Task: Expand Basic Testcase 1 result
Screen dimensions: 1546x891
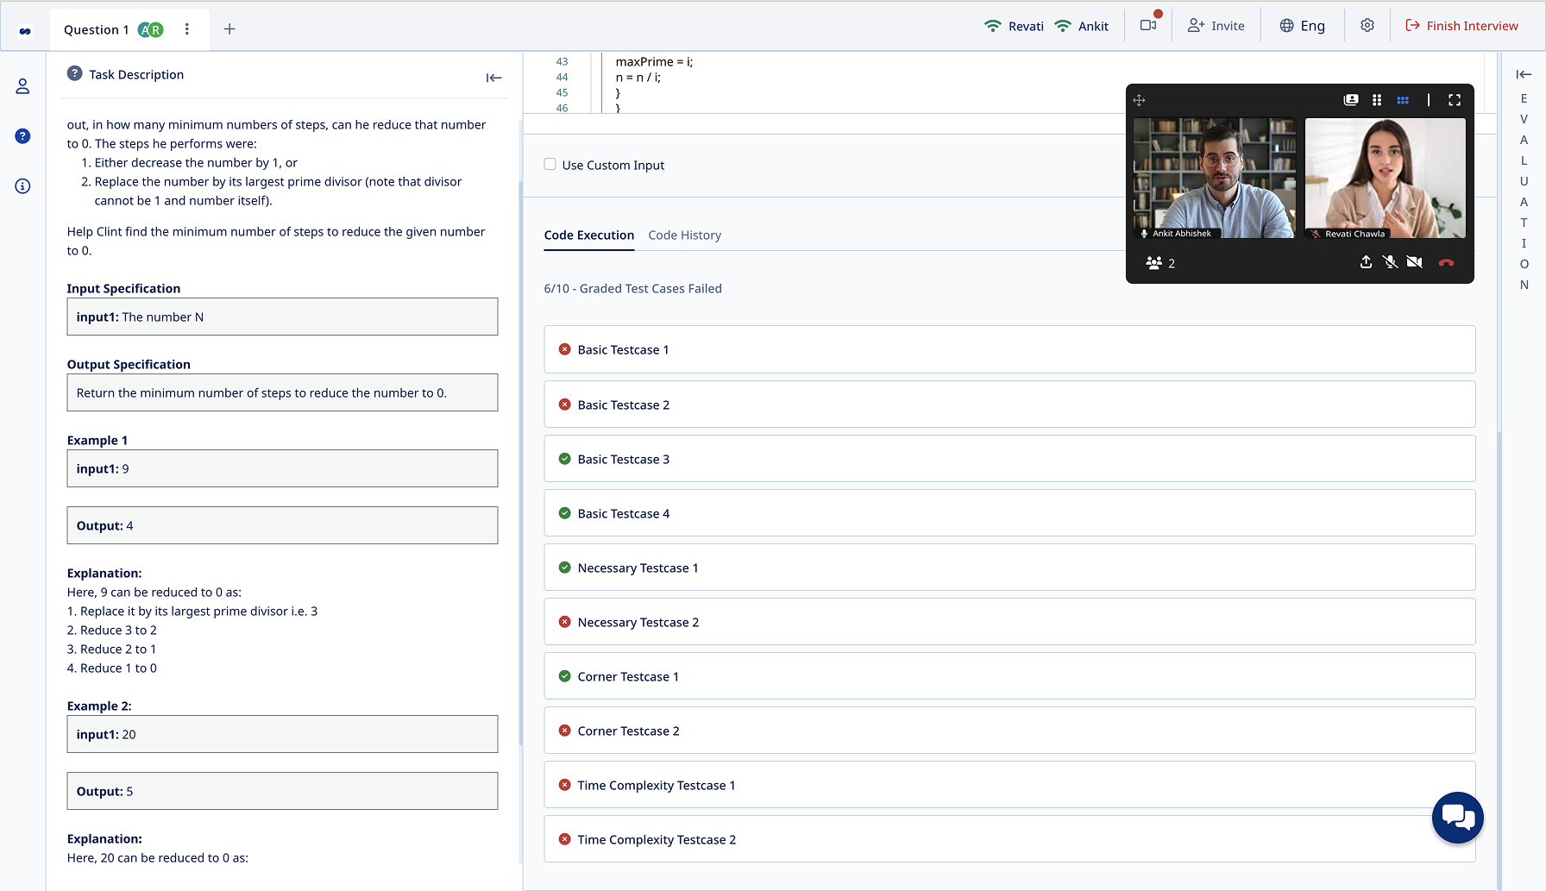Action: click(x=1009, y=349)
